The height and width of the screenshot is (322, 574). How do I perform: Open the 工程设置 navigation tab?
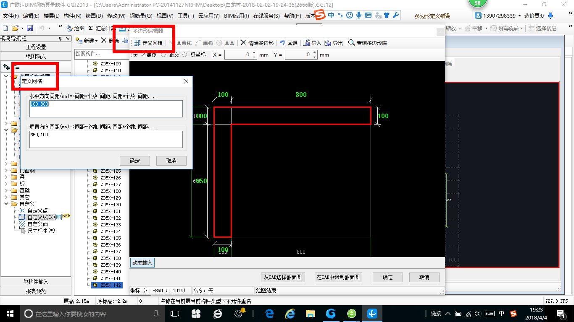point(36,47)
